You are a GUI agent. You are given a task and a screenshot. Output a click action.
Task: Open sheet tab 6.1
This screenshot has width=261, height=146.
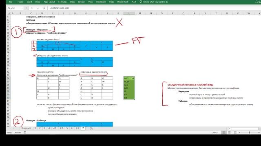(x=77, y=128)
